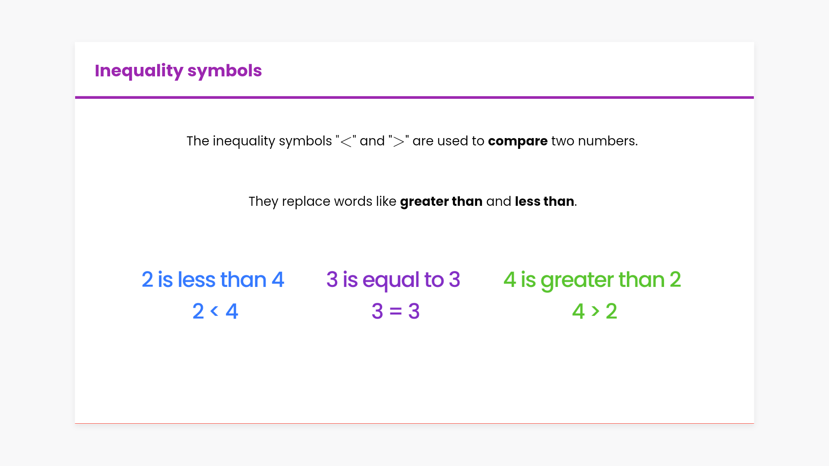Click the green 4 in the "4 > 2" expression
Image resolution: width=829 pixels, height=466 pixels.
pos(578,311)
